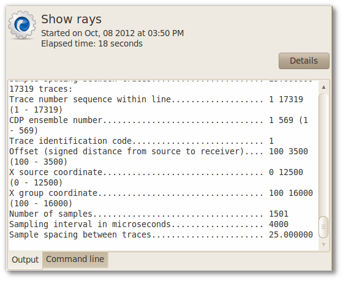
Task: Click the Show rays title text
Action: pyautogui.click(x=71, y=20)
